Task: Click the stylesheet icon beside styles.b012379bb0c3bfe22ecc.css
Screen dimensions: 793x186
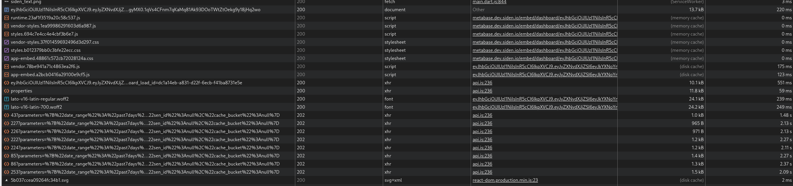Action: tap(6, 50)
